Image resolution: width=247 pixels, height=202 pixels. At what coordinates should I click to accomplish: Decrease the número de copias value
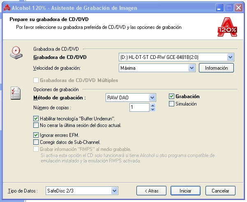(152, 109)
